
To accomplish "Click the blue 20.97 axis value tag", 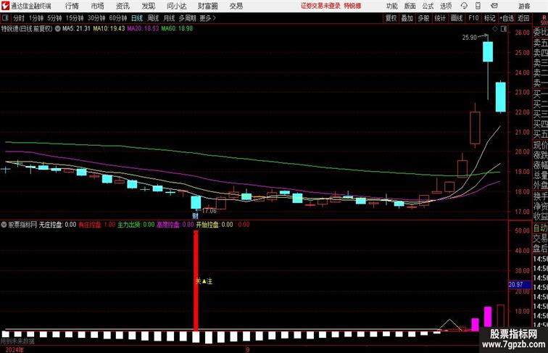I will pos(519,285).
